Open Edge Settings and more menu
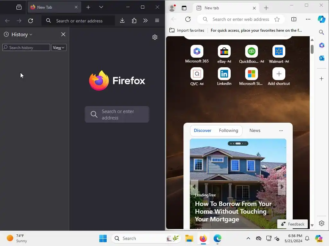329x246 pixels. tap(308, 19)
